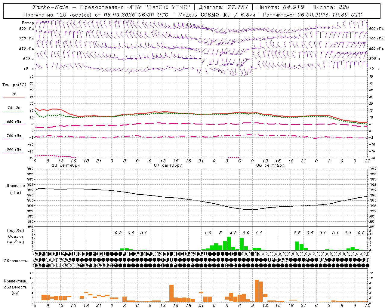Click the '500 гПа' temperature legend label
The image size is (385, 308).
(x=14, y=149)
